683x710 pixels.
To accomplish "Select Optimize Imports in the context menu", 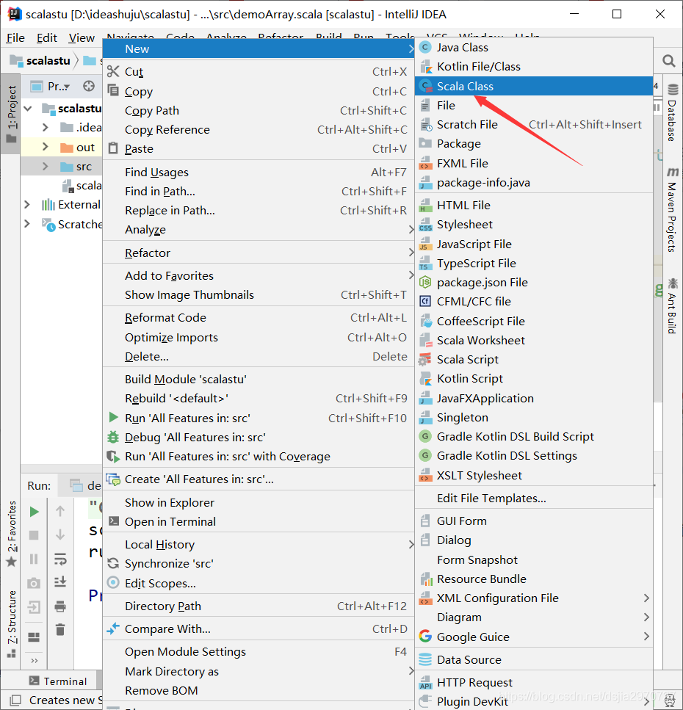I will tap(259, 337).
